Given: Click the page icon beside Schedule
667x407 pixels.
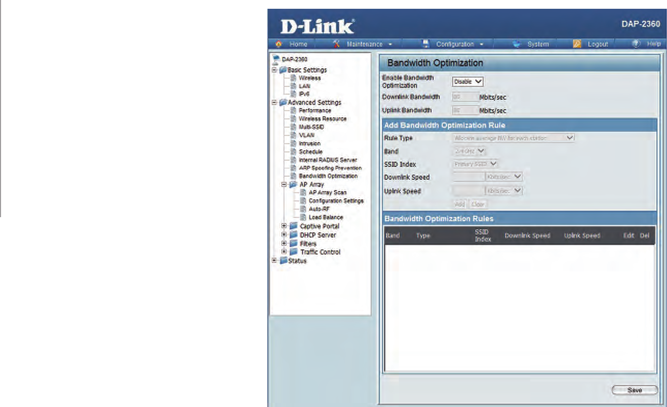Looking at the screenshot, I should point(293,152).
